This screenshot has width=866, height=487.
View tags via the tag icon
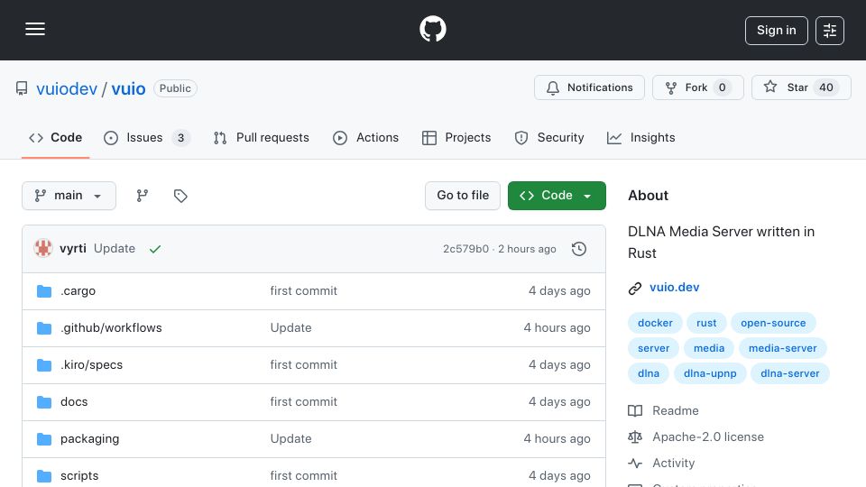click(180, 196)
